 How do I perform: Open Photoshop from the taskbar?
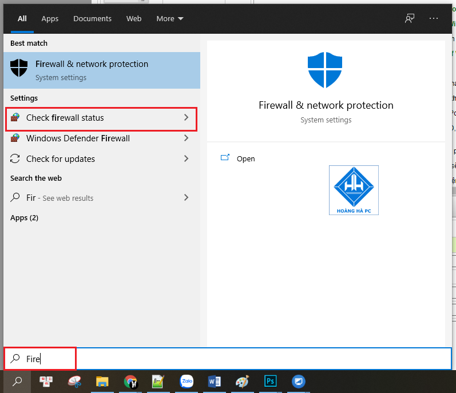(x=271, y=382)
